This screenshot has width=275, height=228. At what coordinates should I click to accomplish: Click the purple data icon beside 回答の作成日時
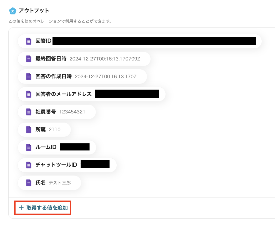click(x=28, y=77)
